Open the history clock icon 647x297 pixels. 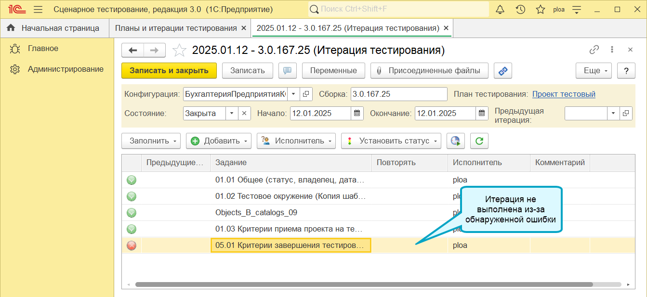[x=520, y=9]
